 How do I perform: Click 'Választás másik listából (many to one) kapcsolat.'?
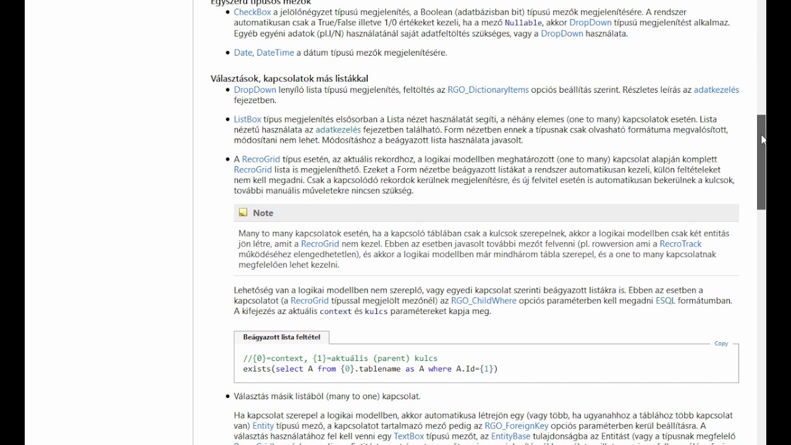pos(327,396)
